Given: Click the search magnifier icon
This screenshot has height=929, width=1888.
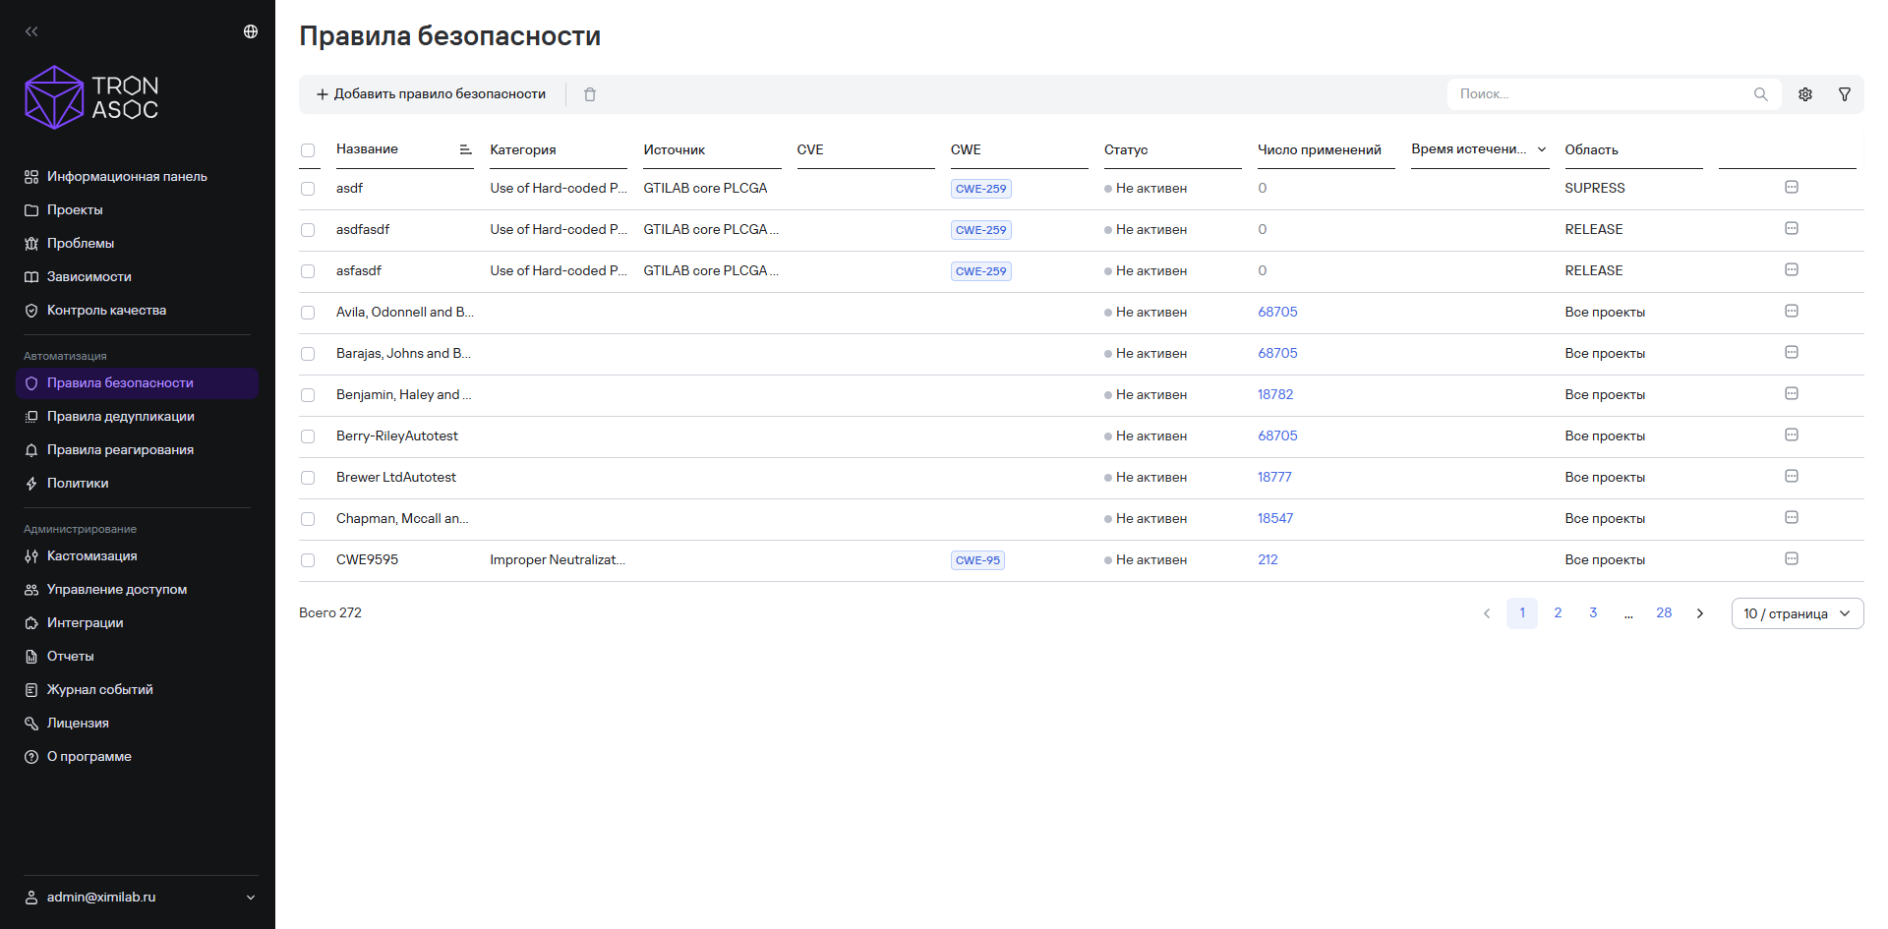Looking at the screenshot, I should pyautogui.click(x=1760, y=94).
